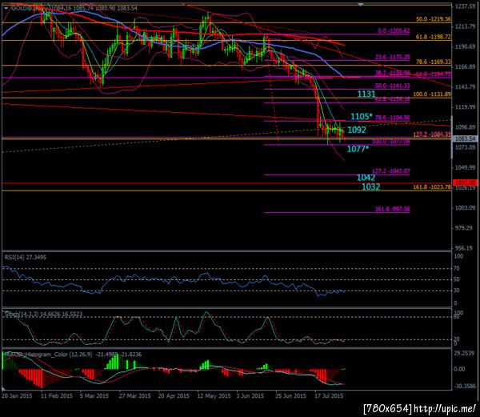Click 1096.89 on the price axis
Image resolution: width=480 pixels, height=417 pixels.
pyautogui.click(x=465, y=127)
